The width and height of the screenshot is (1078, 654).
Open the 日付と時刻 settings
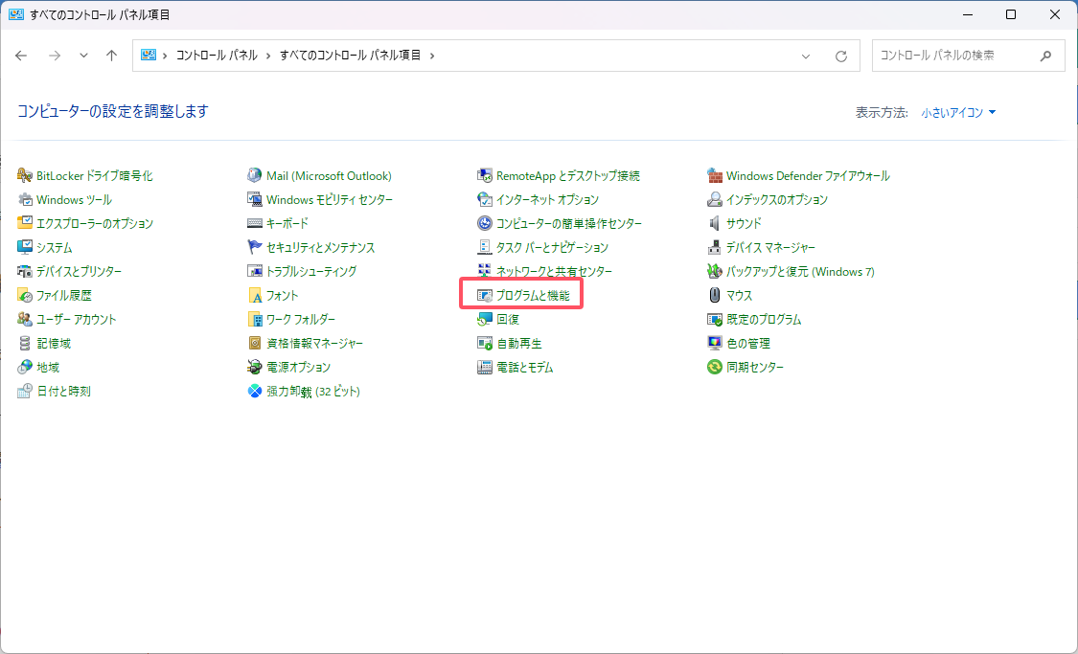click(x=62, y=391)
